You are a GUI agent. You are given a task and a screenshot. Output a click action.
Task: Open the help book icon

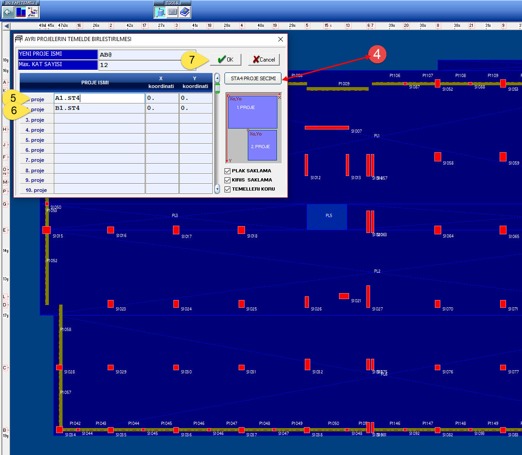(184, 12)
